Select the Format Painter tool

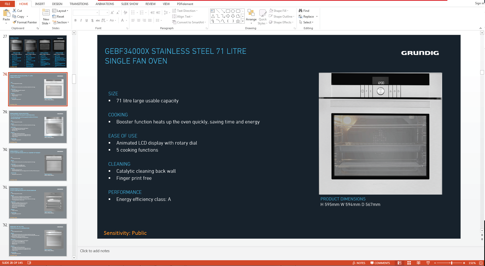(25, 22)
